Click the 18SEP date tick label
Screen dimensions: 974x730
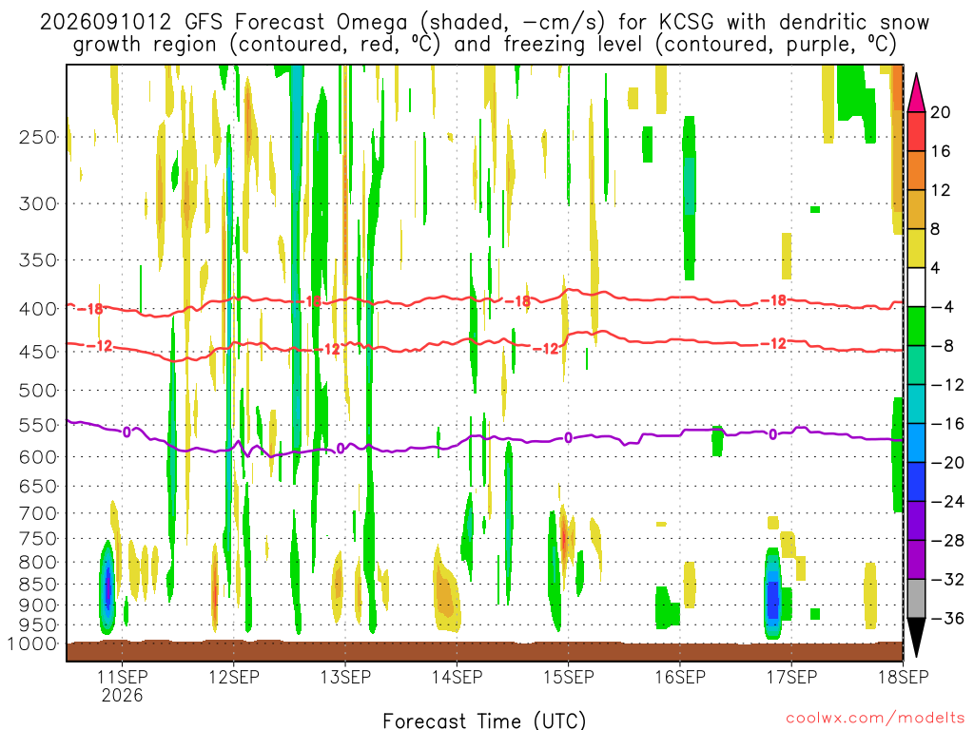(x=904, y=677)
